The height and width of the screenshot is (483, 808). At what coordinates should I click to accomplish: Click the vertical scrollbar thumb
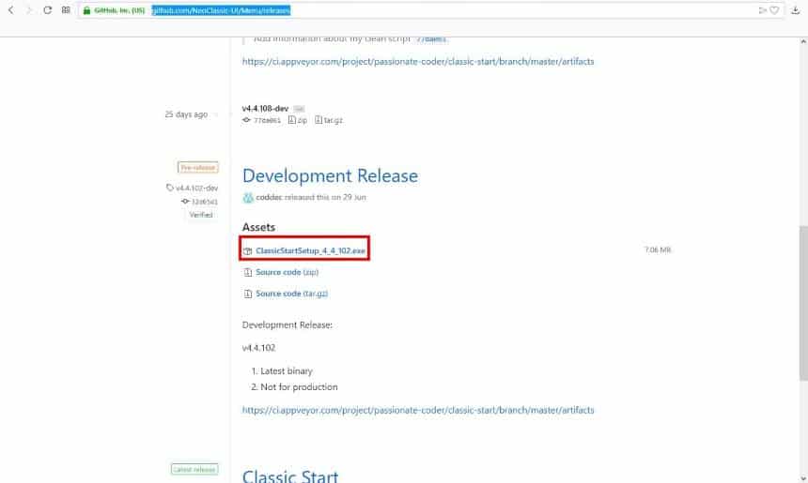click(x=803, y=303)
